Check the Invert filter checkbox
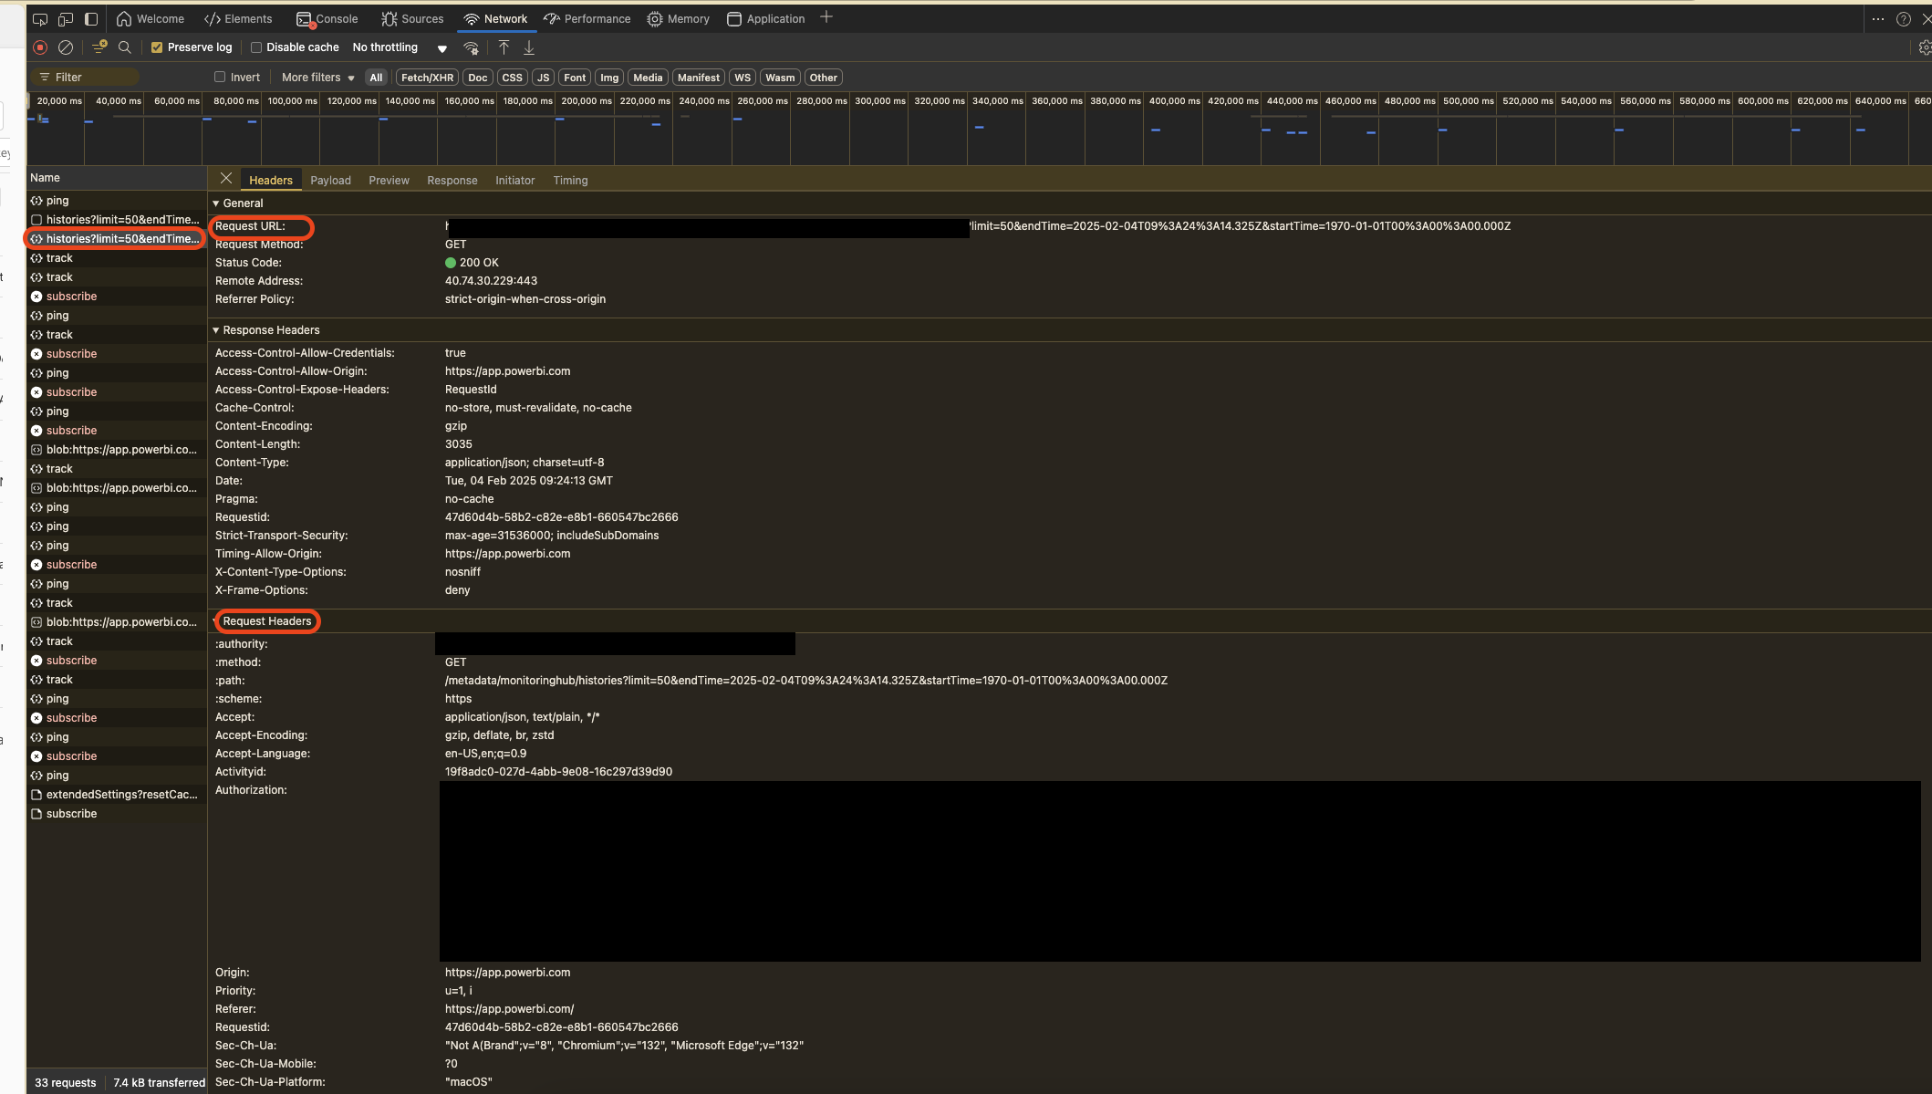Viewport: 1932px width, 1094px height. (x=220, y=78)
